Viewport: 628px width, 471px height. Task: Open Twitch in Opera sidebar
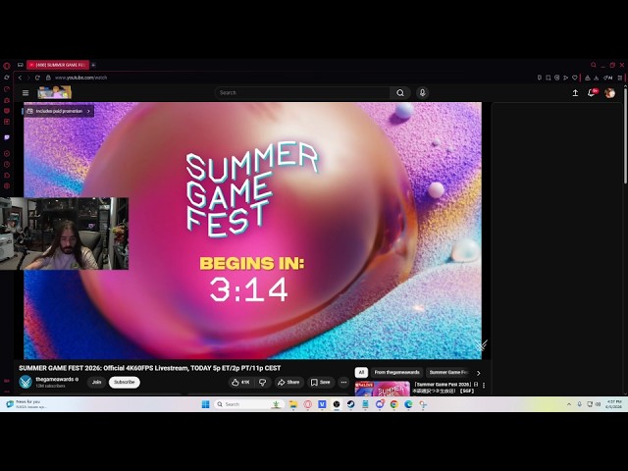(7, 137)
